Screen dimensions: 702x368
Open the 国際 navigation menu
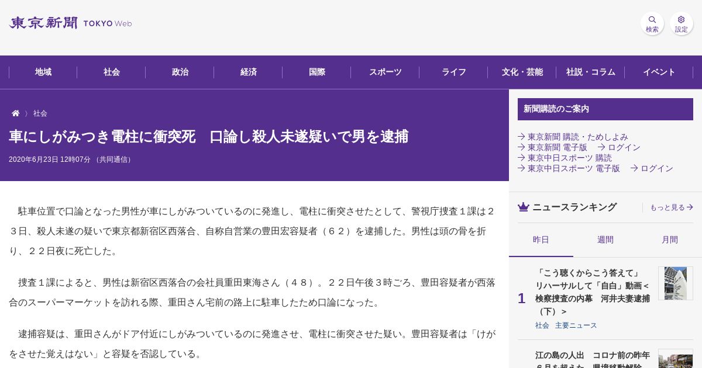click(x=316, y=72)
